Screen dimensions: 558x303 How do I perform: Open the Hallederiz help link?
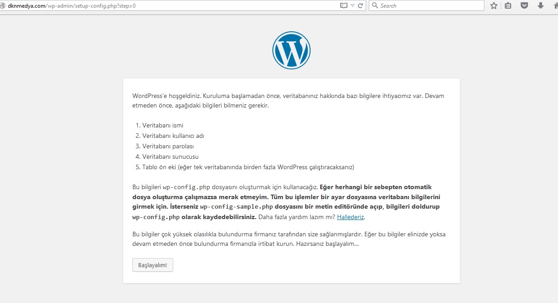[350, 217]
